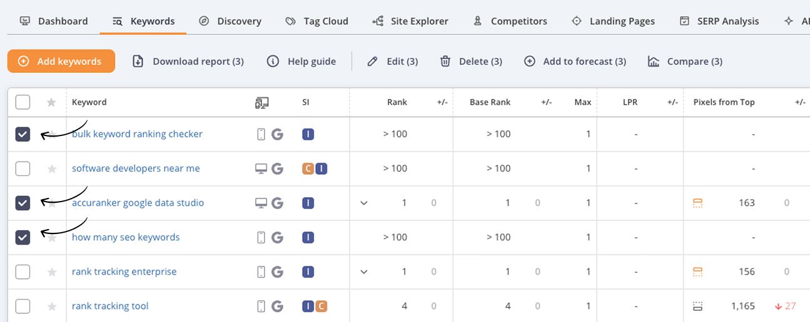Sort by LPR column header
Image resolution: width=810 pixels, height=322 pixels.
click(630, 102)
